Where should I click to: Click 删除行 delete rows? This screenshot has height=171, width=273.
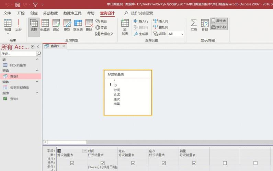[x=141, y=28]
